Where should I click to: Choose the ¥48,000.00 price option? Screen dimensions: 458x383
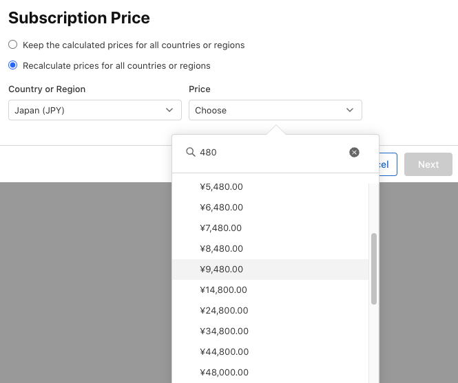(224, 372)
